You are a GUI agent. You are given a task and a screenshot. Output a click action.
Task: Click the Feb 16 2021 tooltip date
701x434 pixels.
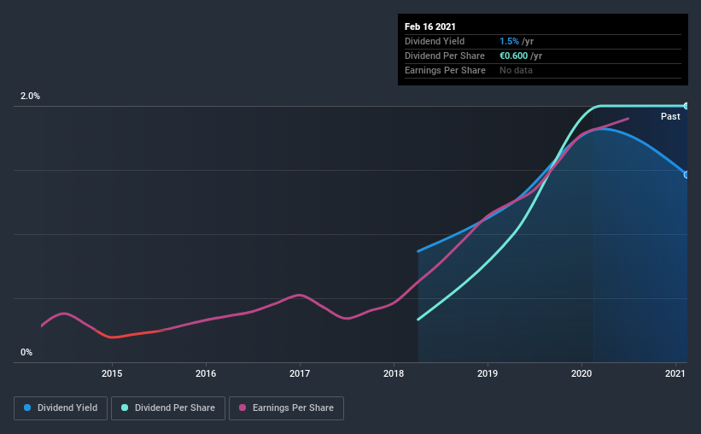[430, 26]
